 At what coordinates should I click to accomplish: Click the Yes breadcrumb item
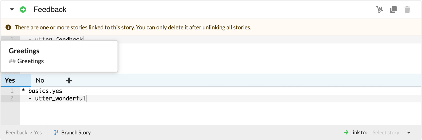tap(38, 132)
